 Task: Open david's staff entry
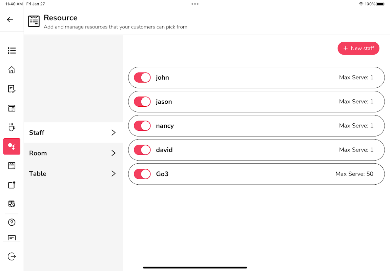tap(256, 150)
